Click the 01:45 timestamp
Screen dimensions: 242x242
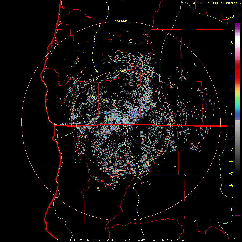(x=181, y=240)
